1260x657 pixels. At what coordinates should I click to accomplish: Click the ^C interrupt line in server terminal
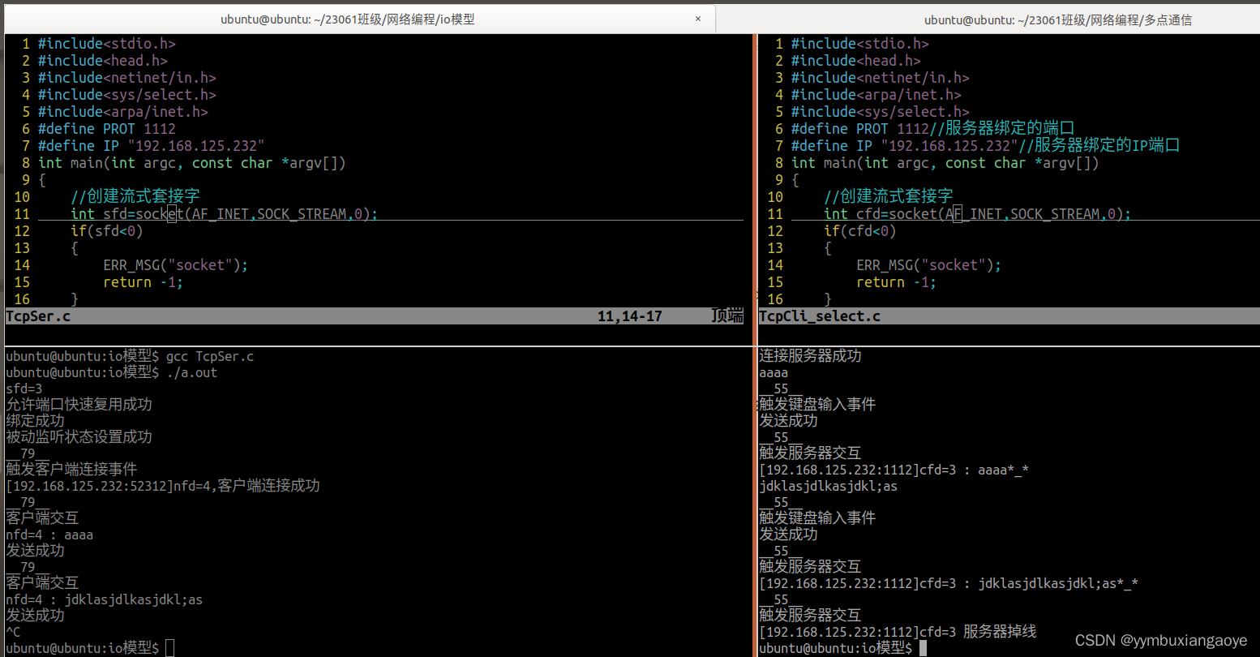(13, 632)
